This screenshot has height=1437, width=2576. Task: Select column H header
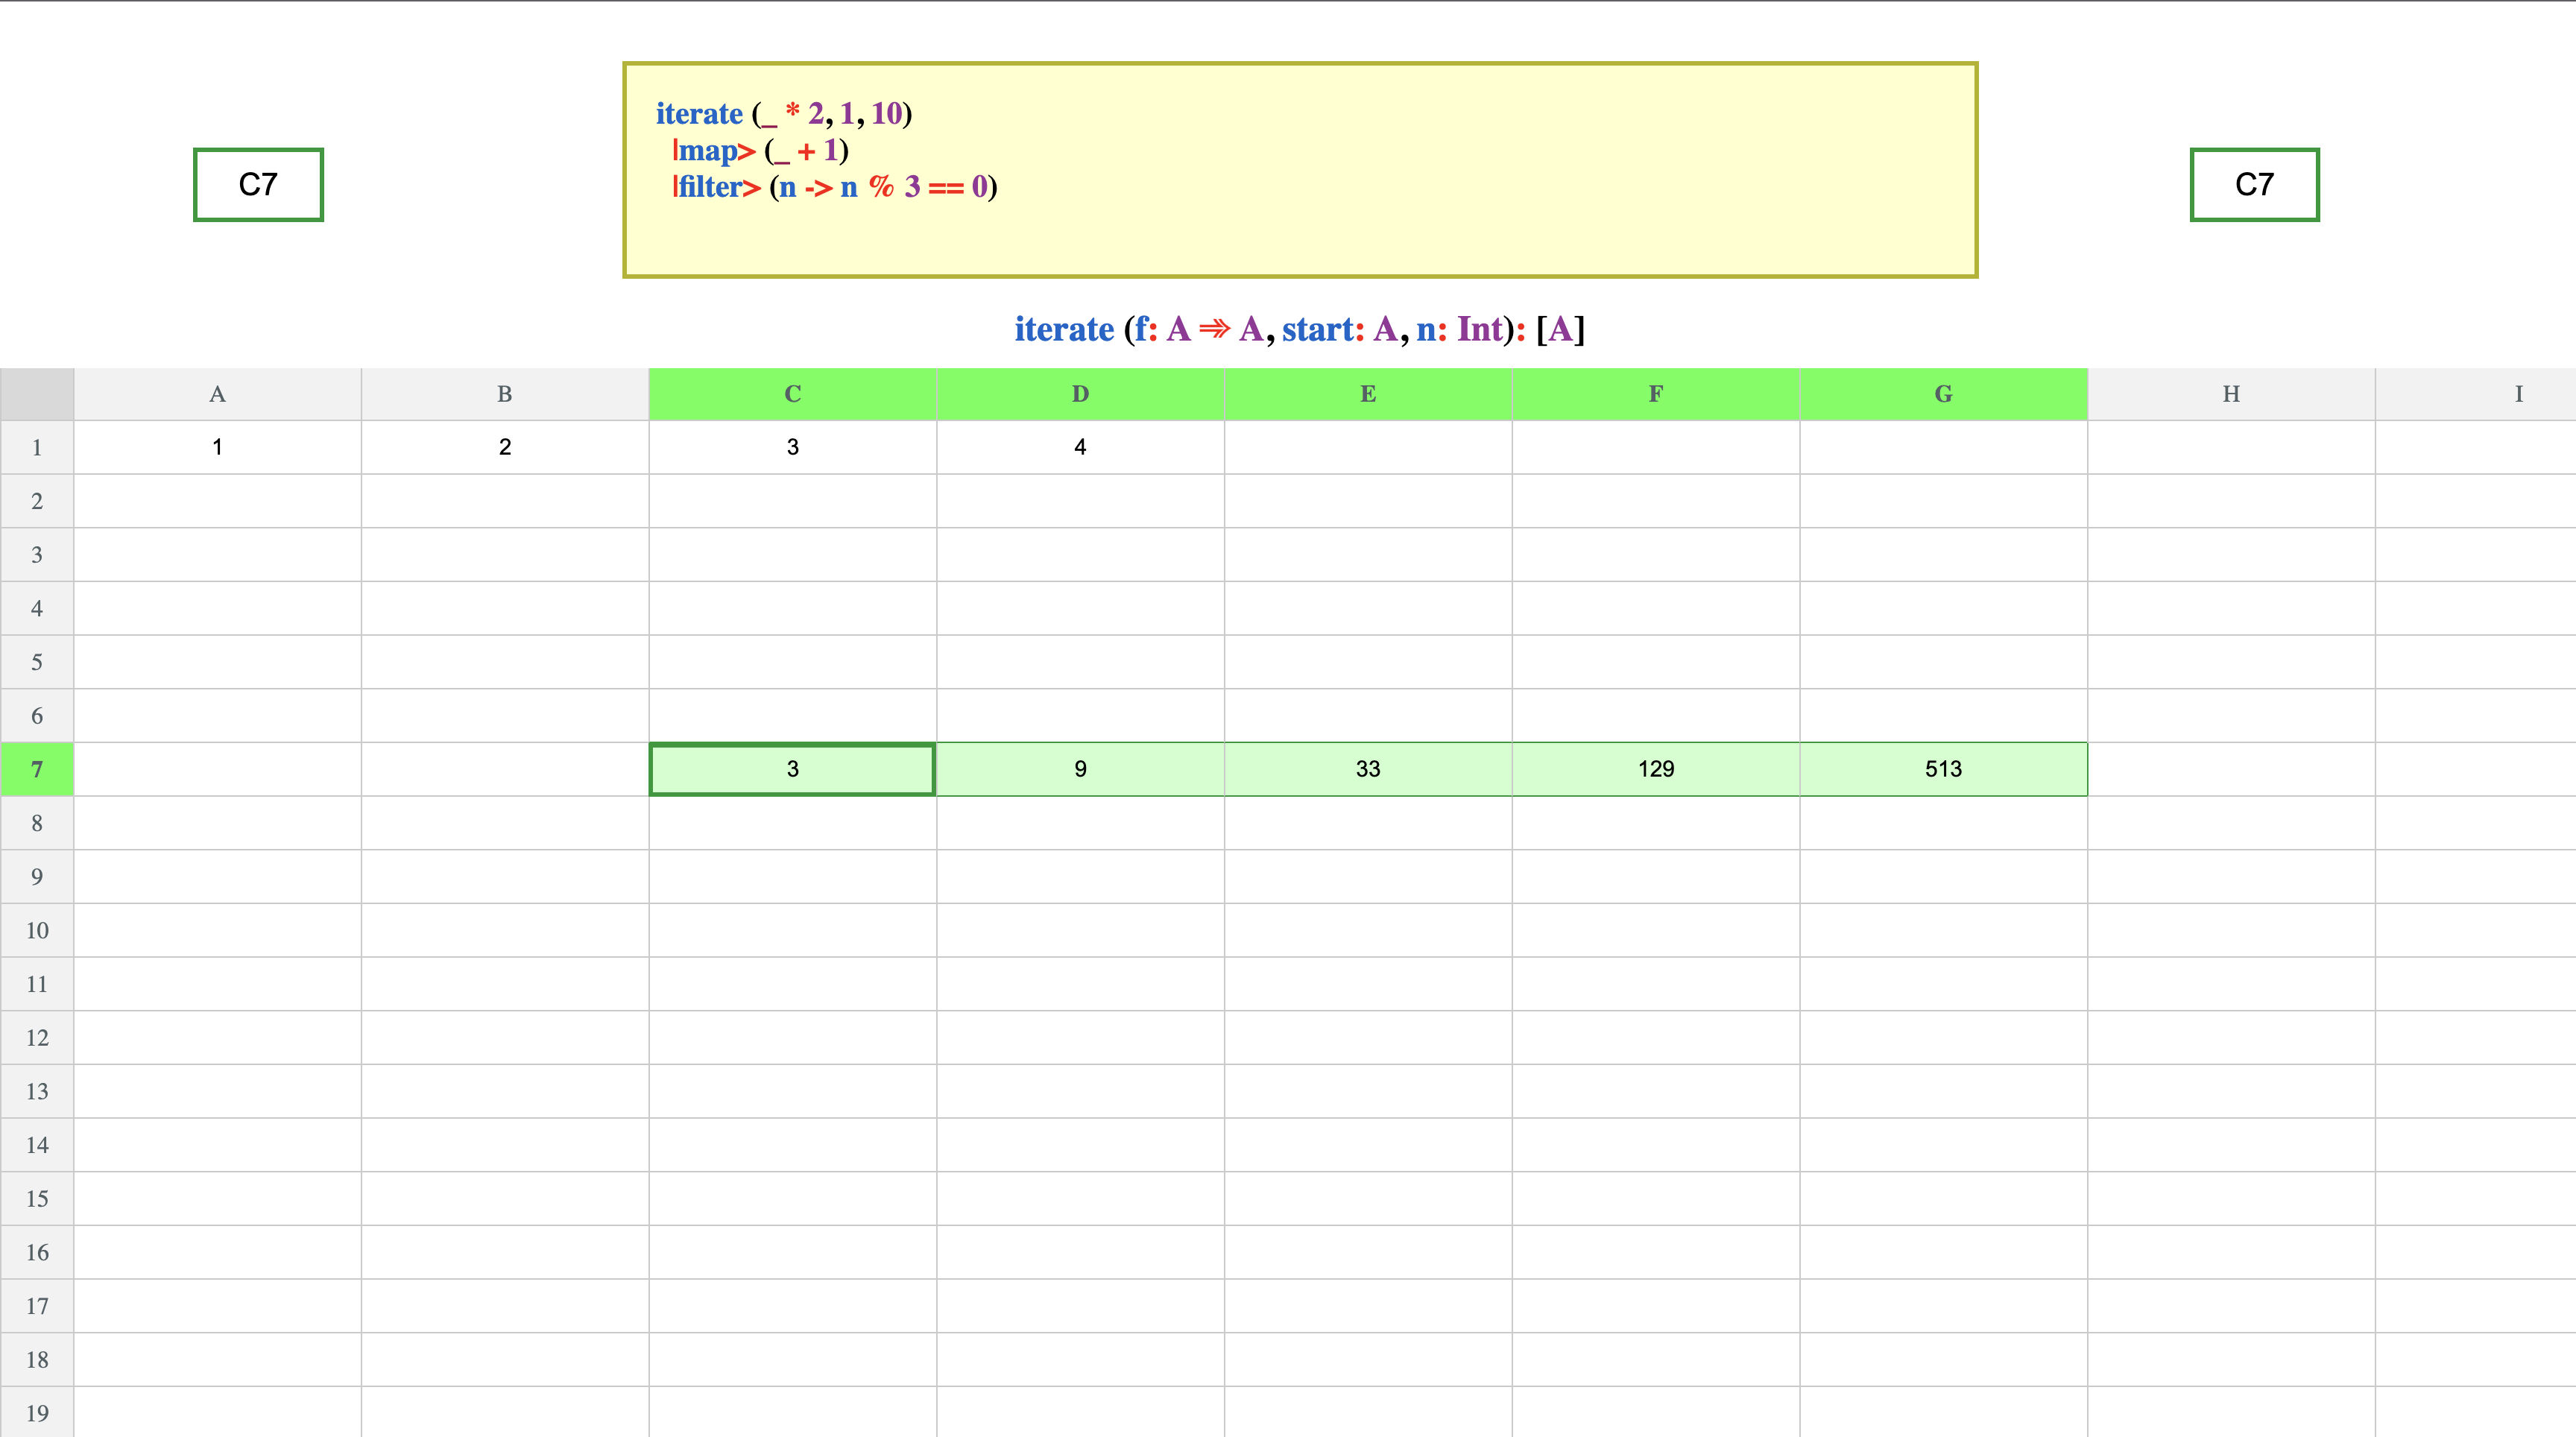[2231, 394]
